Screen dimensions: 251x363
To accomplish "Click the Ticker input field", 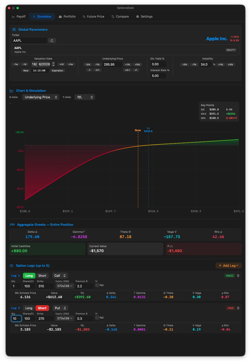I will point(29,40).
